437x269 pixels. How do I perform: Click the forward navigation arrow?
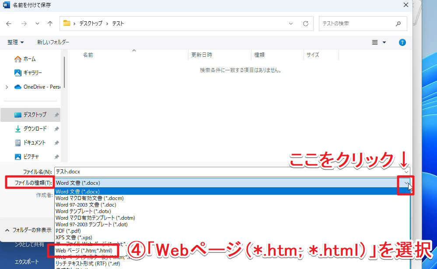coord(24,24)
